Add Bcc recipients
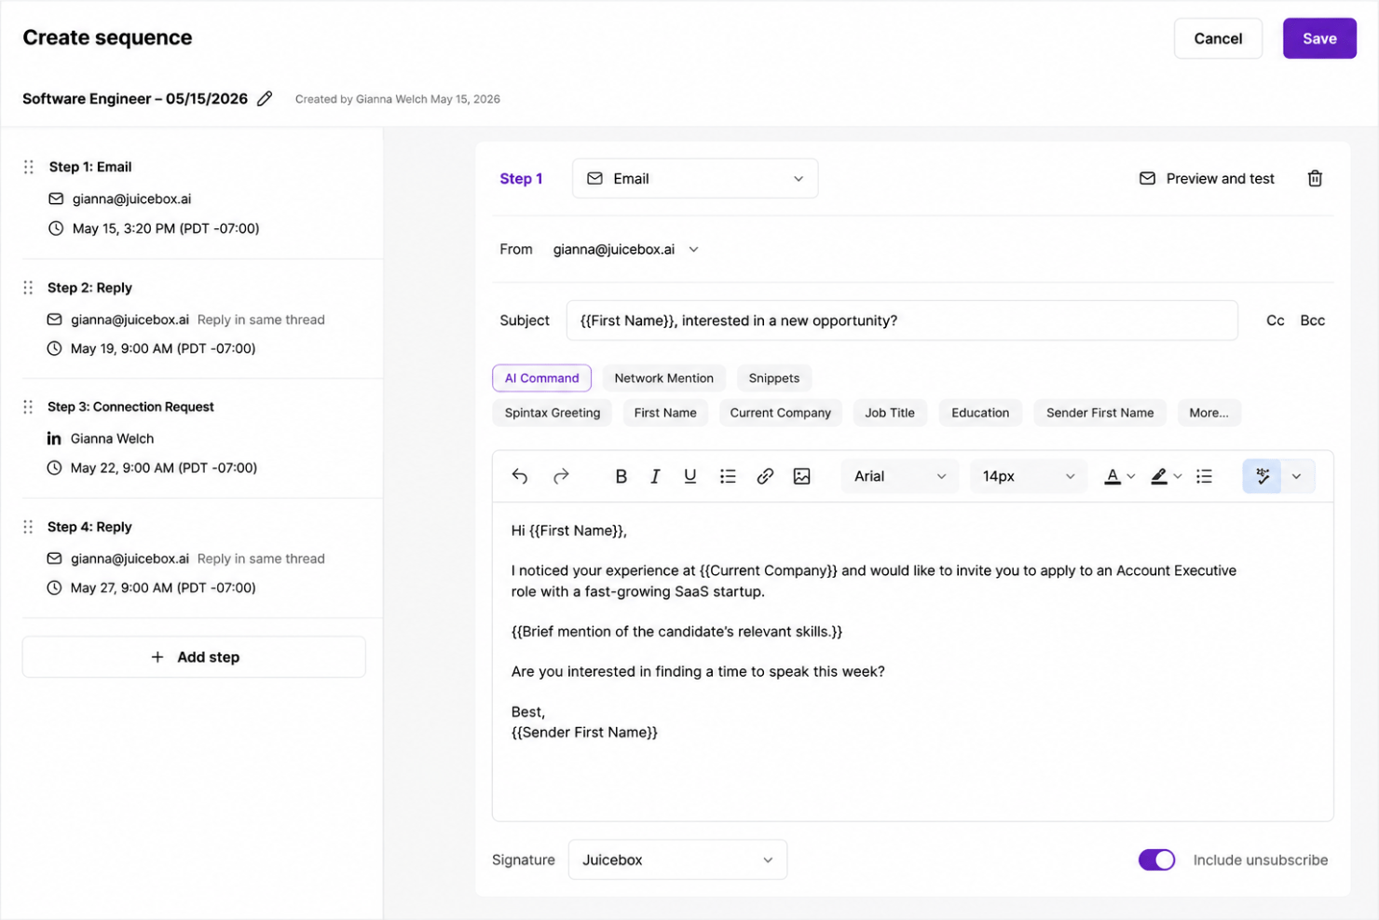This screenshot has width=1379, height=920. coord(1312,321)
